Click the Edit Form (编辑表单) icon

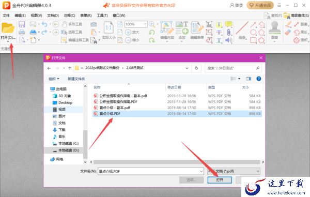click(197, 28)
